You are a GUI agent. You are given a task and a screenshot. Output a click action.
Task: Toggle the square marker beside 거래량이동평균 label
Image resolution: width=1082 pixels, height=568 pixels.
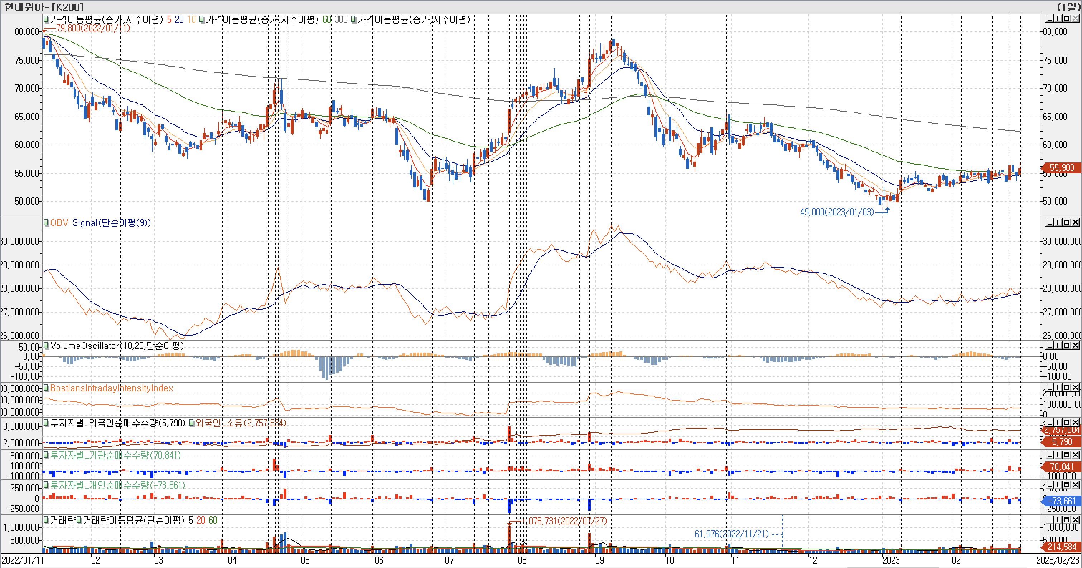pyautogui.click(x=79, y=520)
